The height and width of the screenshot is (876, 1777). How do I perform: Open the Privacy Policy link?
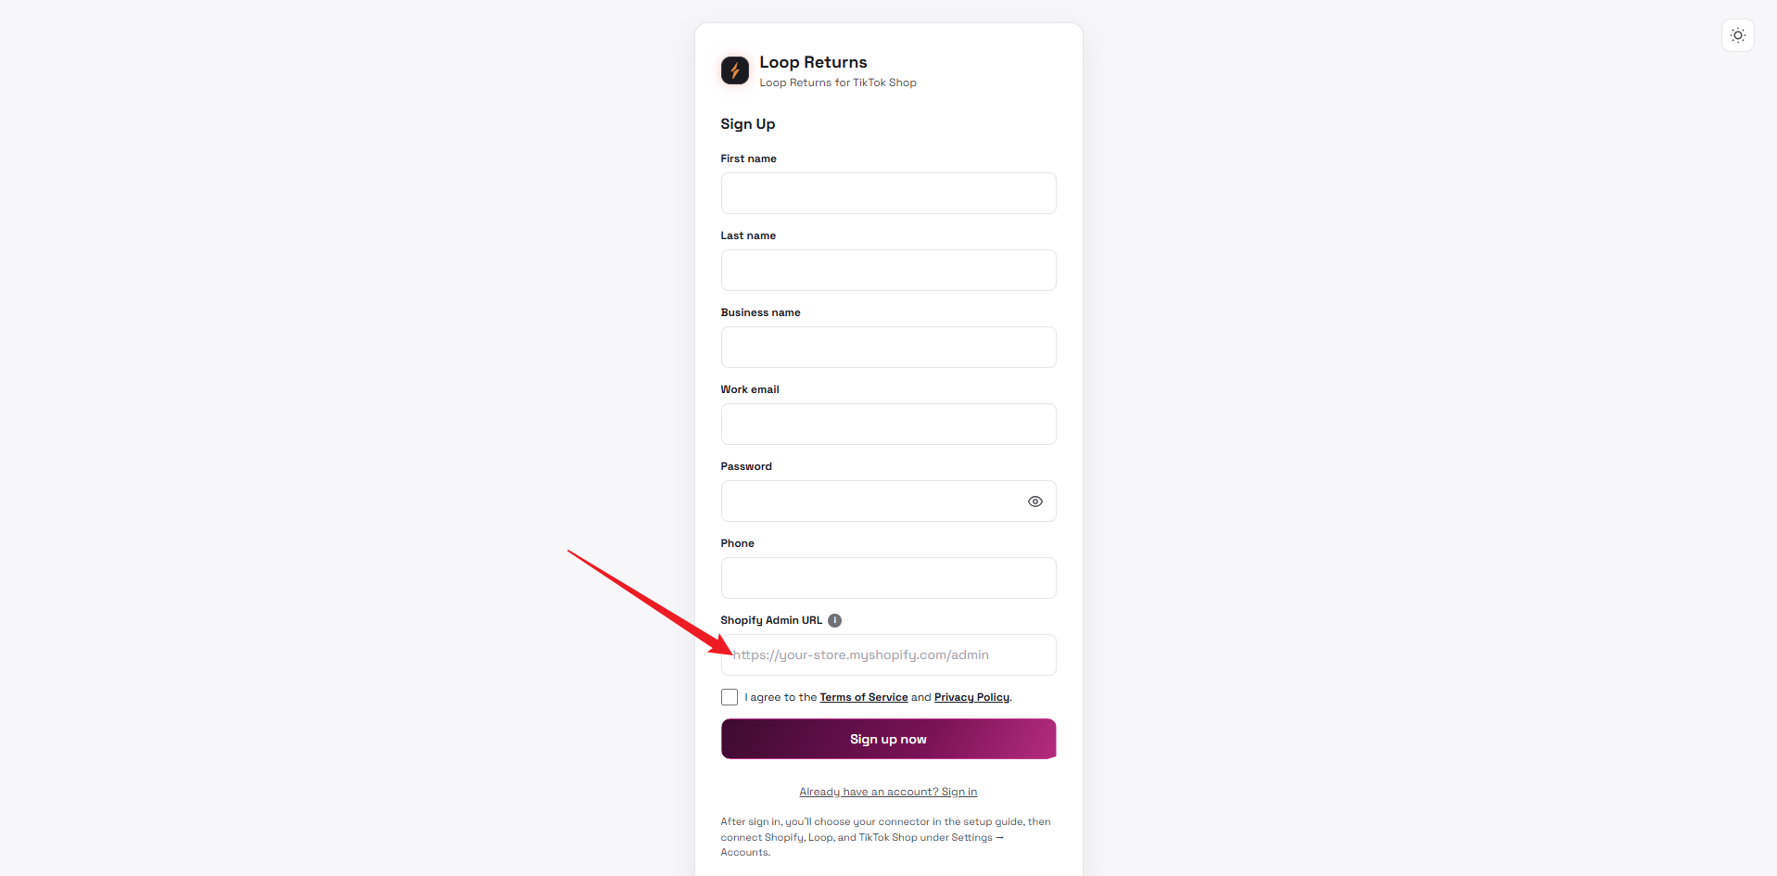(x=971, y=697)
